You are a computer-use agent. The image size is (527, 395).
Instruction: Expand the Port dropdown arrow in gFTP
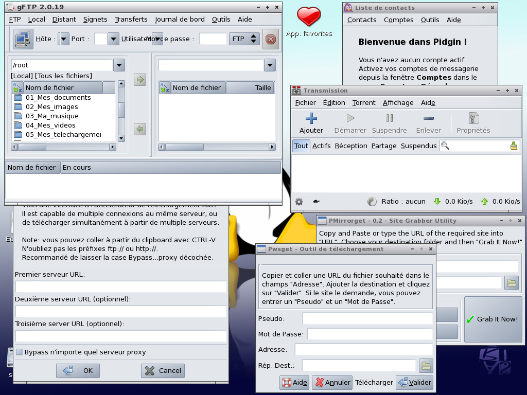(113, 39)
